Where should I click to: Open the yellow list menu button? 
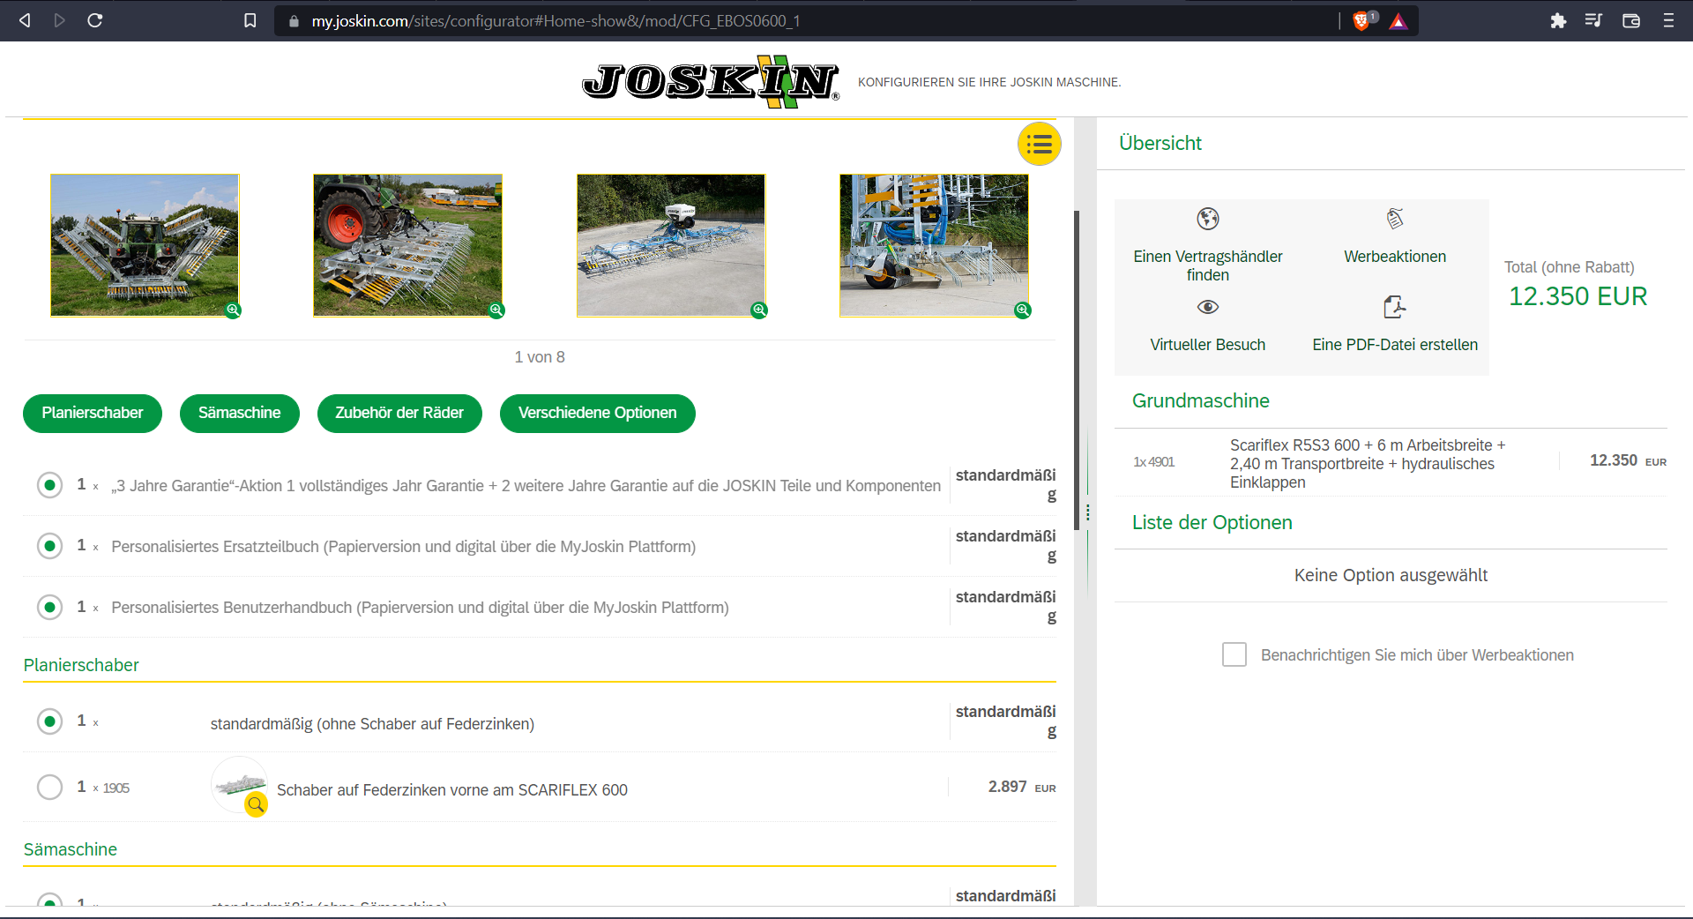[x=1040, y=144]
